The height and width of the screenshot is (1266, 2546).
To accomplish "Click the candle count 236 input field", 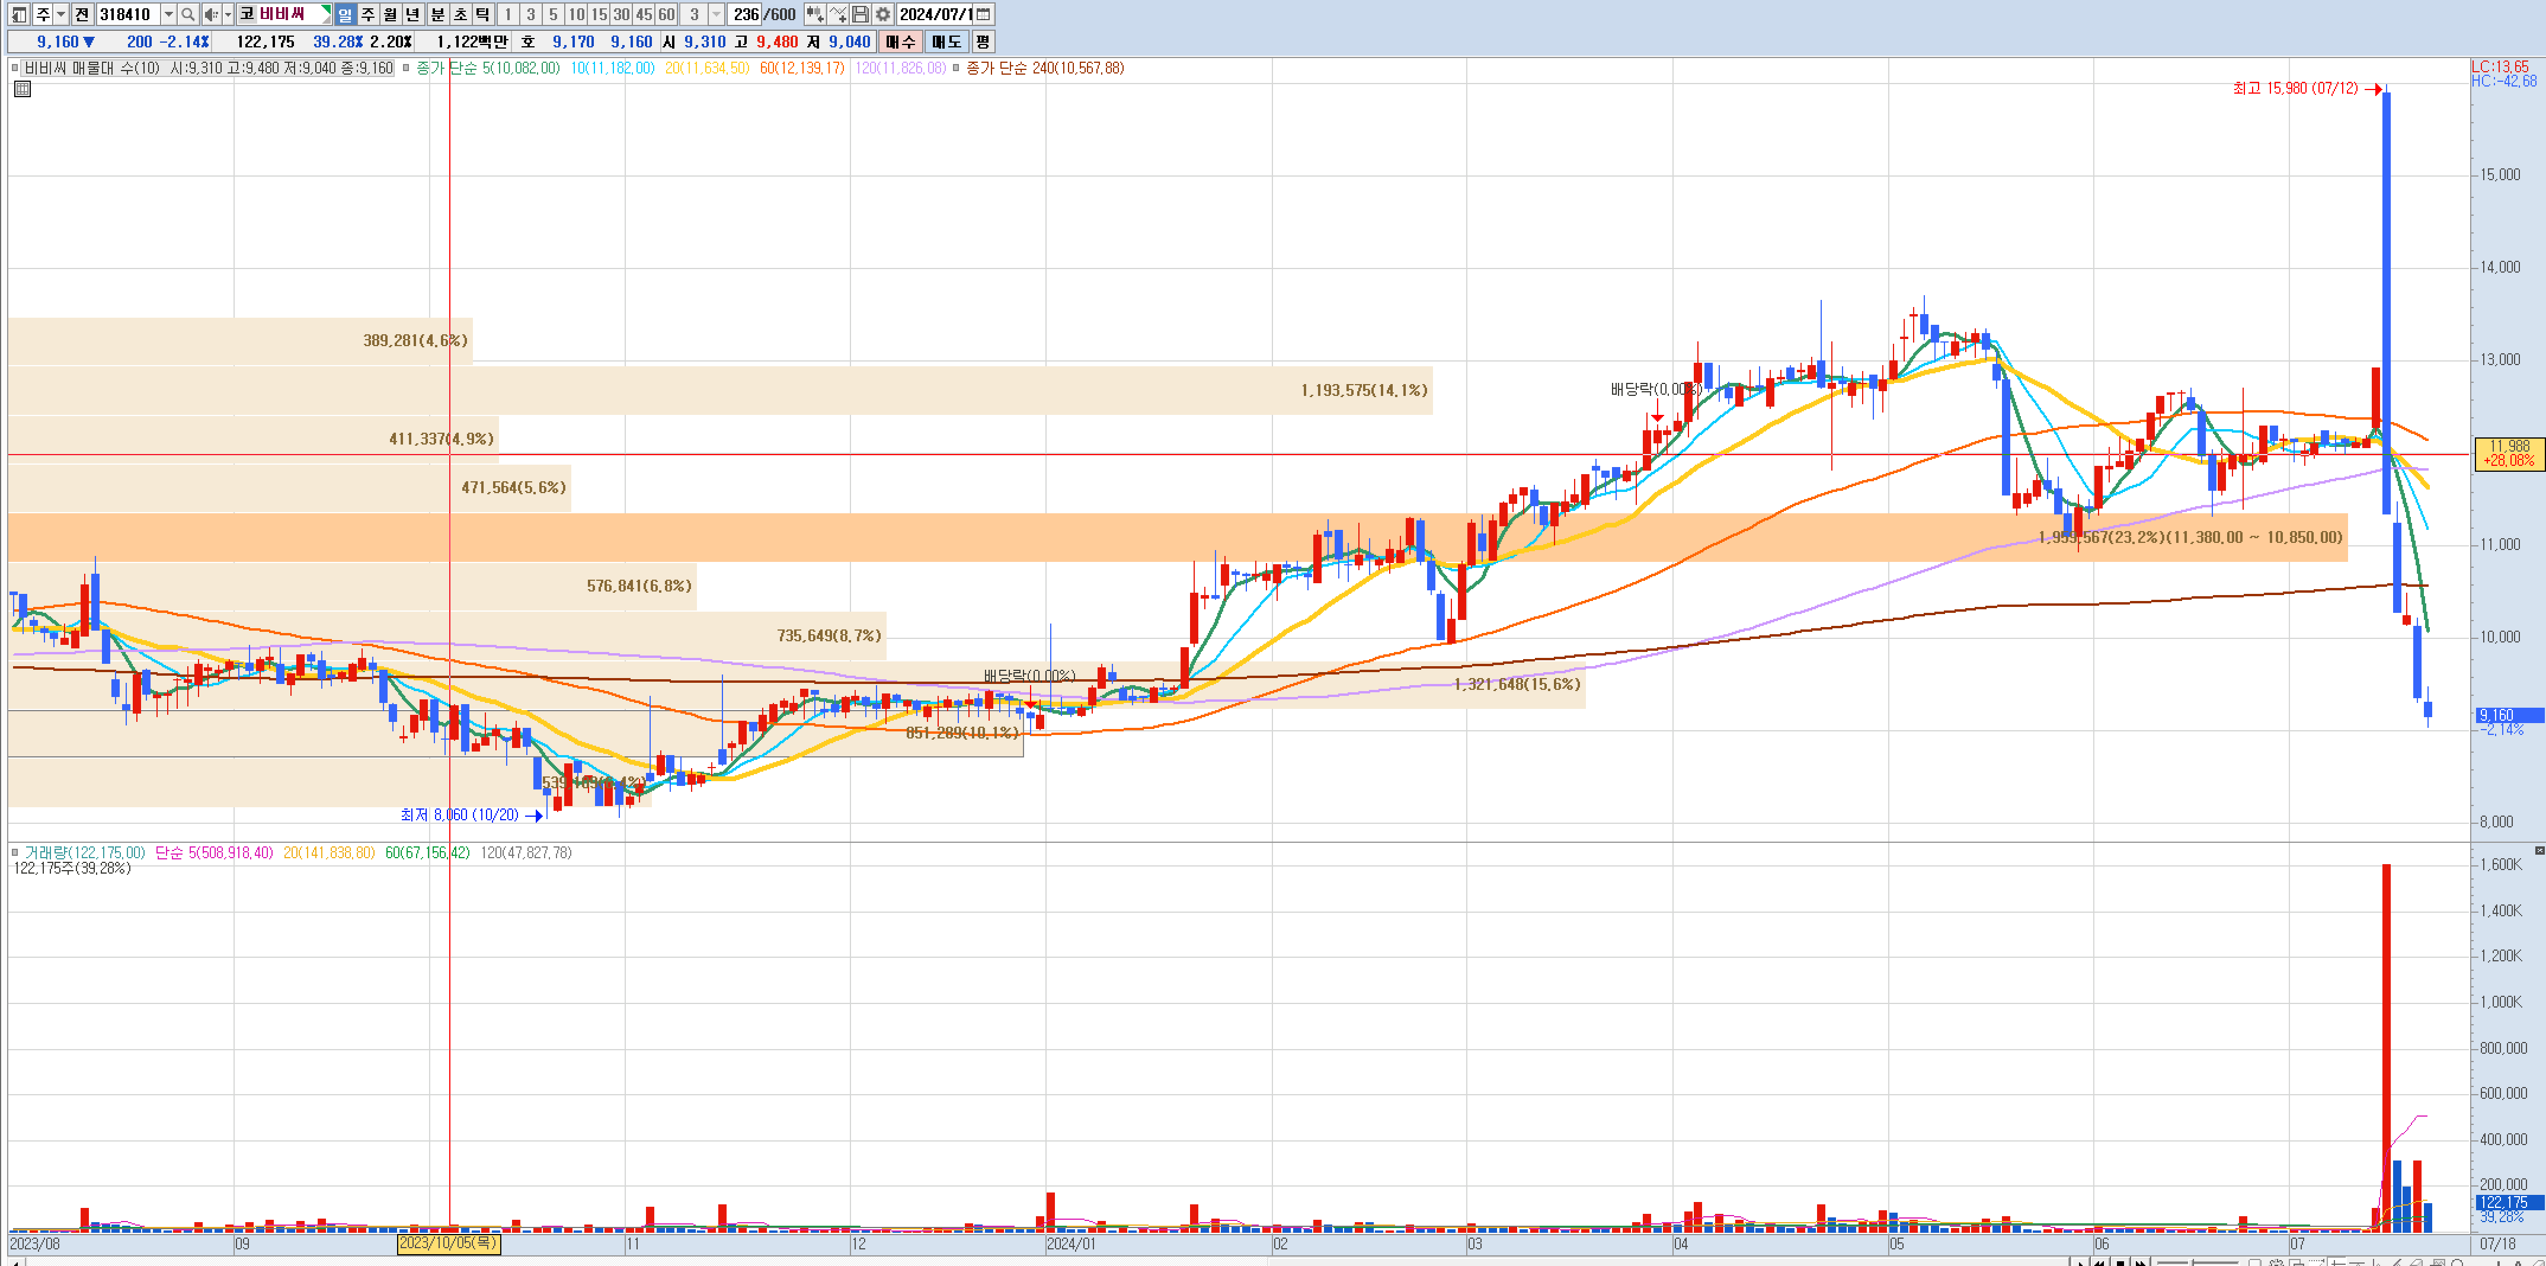I will 746,15.
